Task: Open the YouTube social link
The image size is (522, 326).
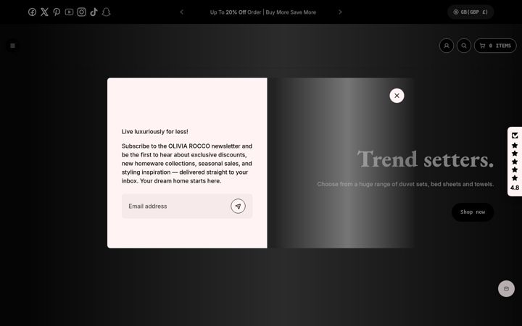Action: point(69,12)
